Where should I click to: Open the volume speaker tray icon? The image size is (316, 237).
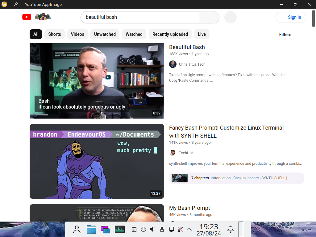[152, 229]
